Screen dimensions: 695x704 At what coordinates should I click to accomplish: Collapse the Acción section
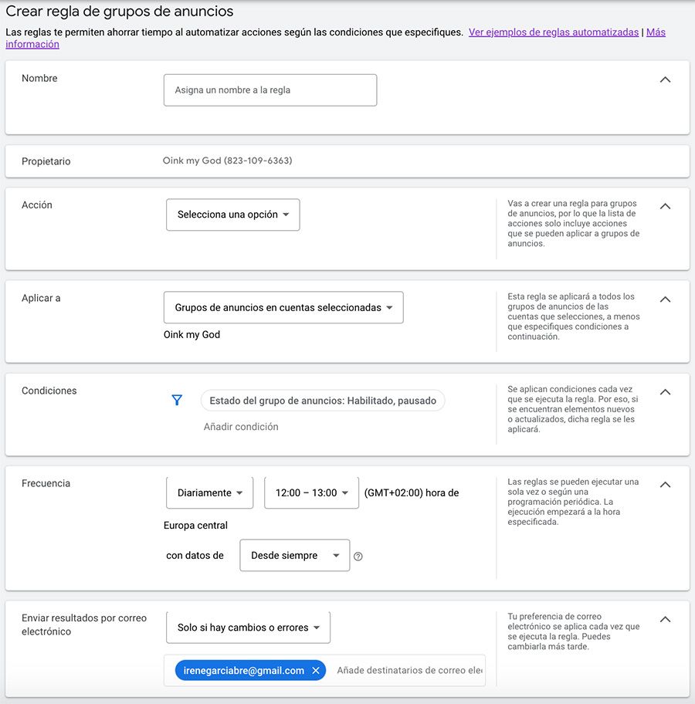tap(665, 206)
